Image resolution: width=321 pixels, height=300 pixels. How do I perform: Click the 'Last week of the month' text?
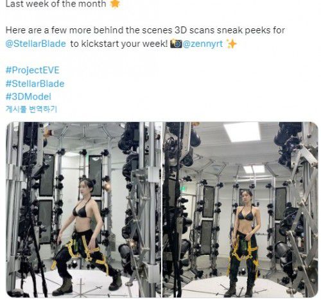coord(56,4)
